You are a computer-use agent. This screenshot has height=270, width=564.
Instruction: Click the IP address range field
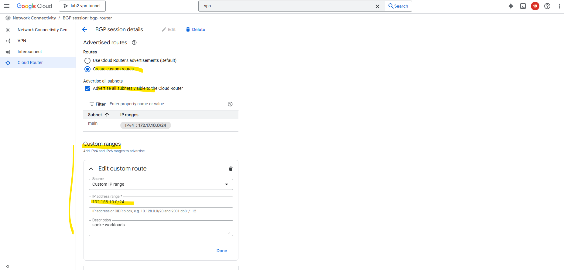(161, 202)
